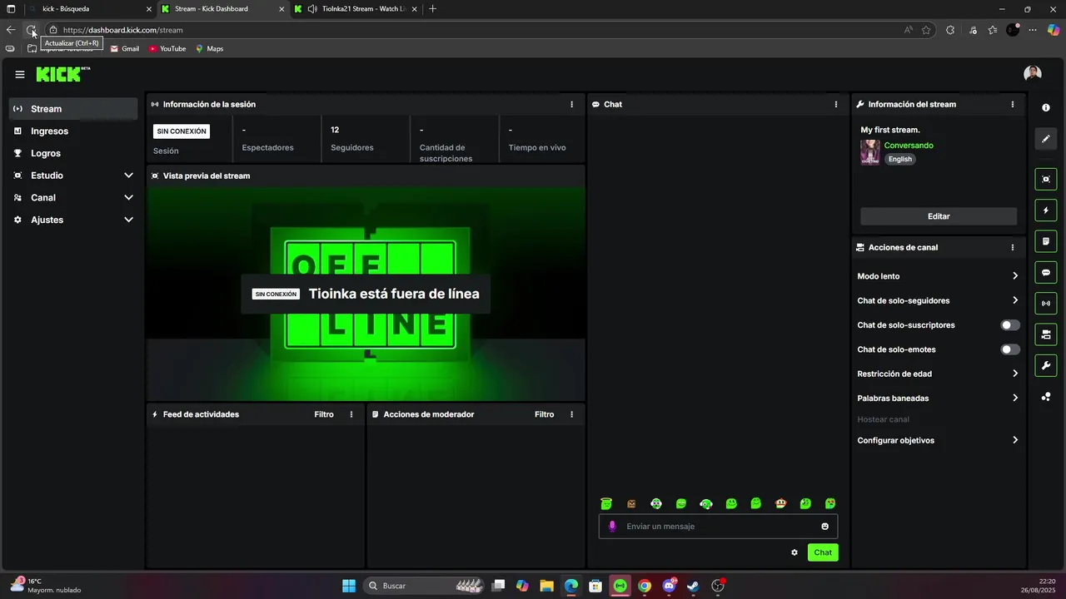1066x599 pixels.
Task: Select the brown angry box emote
Action: (x=631, y=503)
